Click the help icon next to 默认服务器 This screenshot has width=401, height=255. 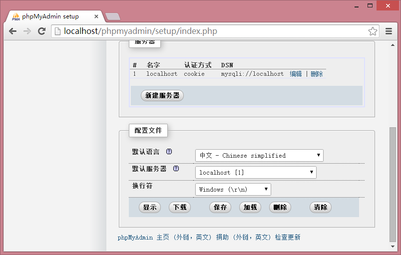point(176,168)
